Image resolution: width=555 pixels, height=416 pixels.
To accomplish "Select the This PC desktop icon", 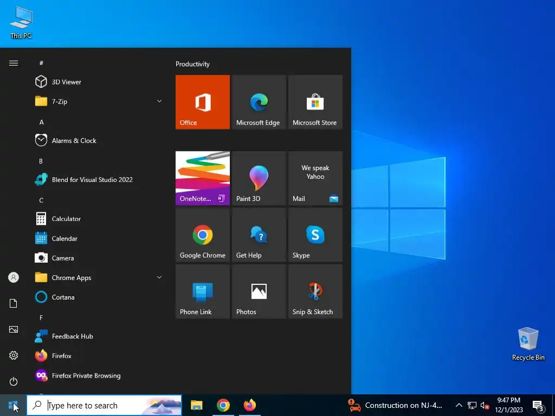I will (21, 22).
